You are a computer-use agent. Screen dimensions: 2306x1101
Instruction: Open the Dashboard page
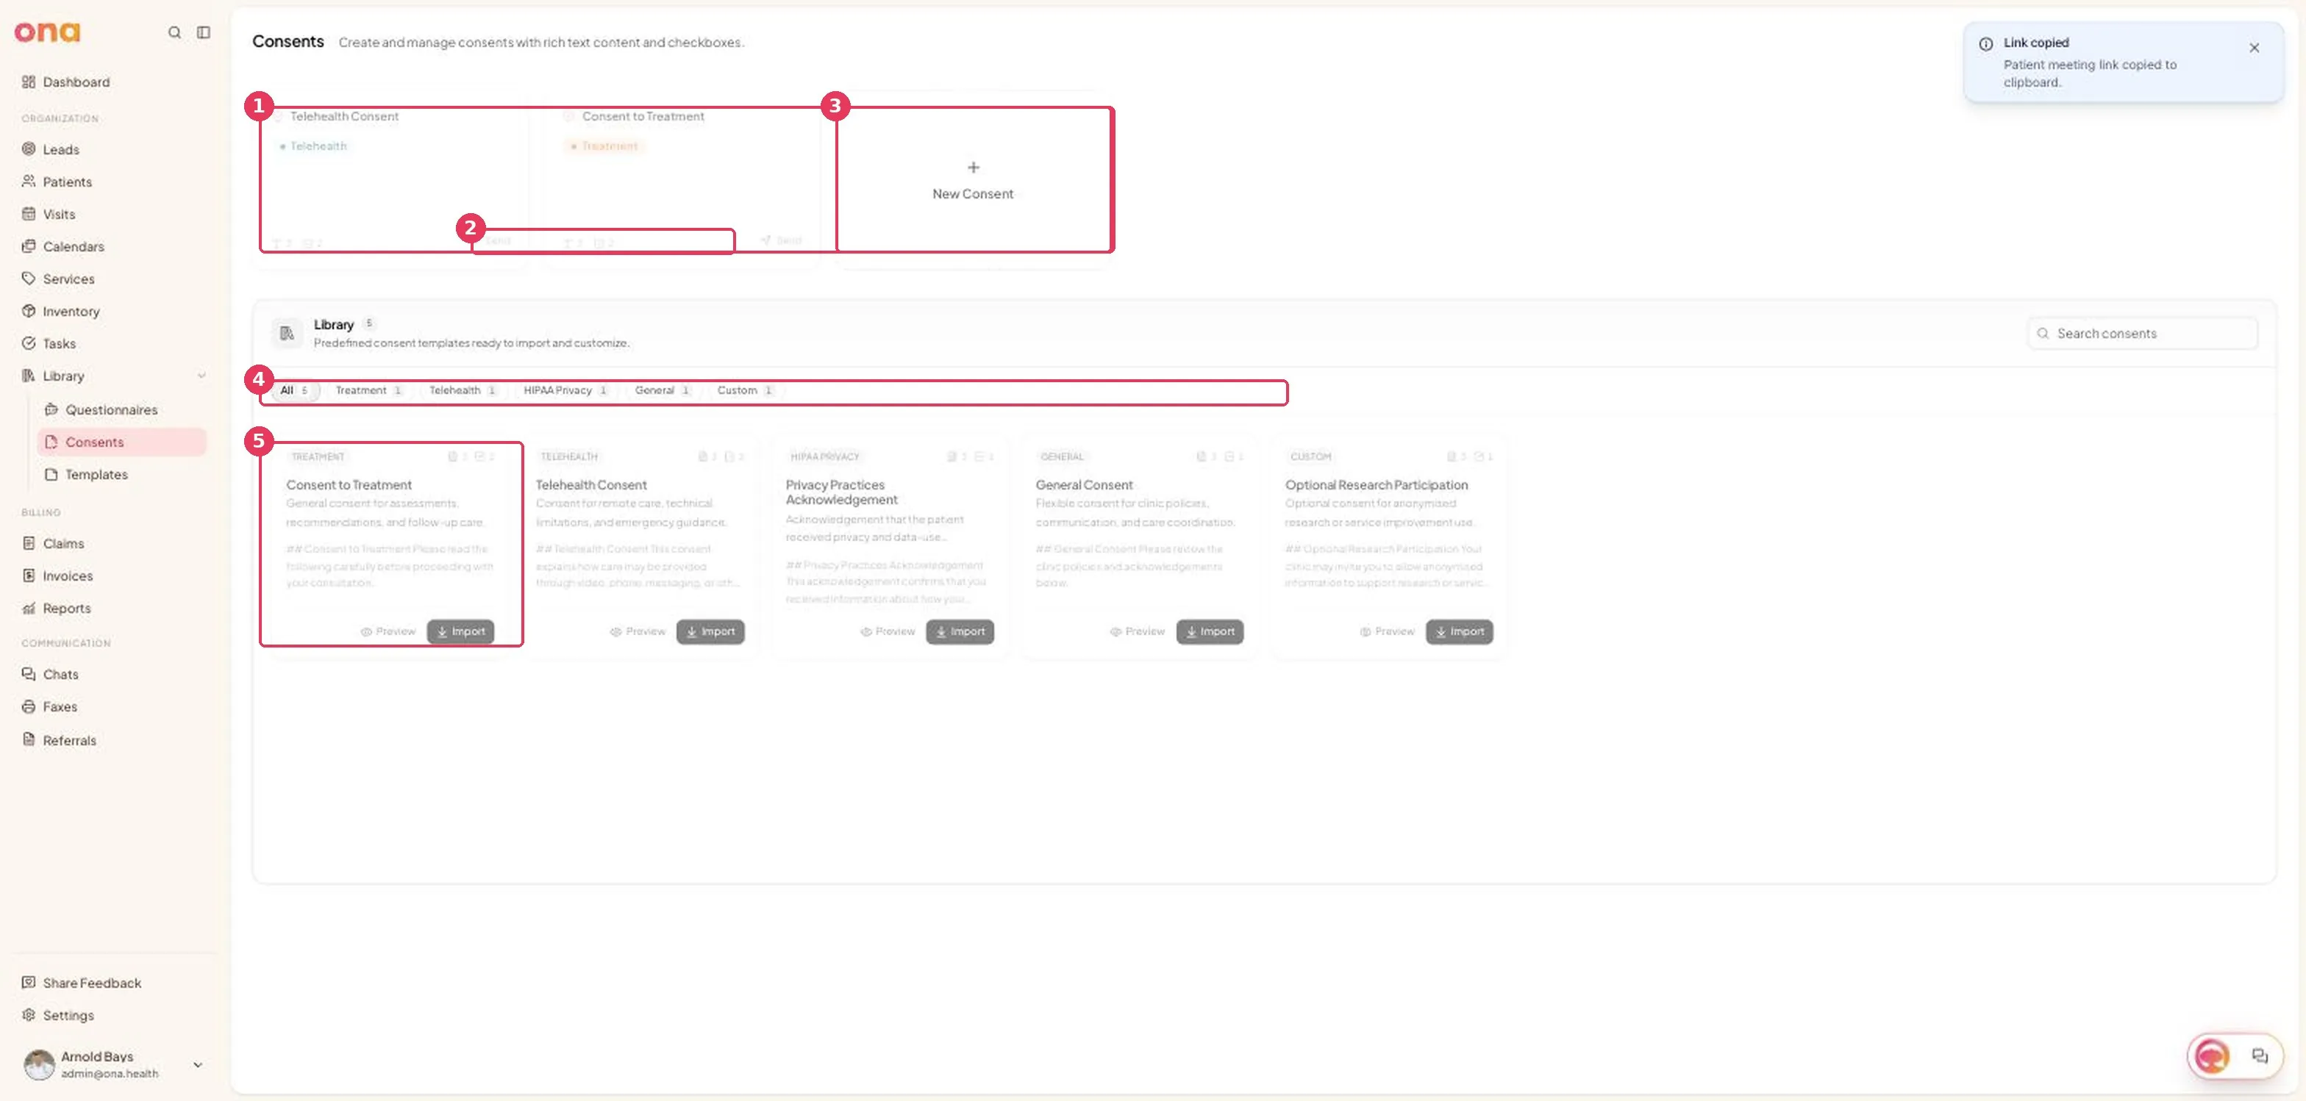(x=76, y=82)
